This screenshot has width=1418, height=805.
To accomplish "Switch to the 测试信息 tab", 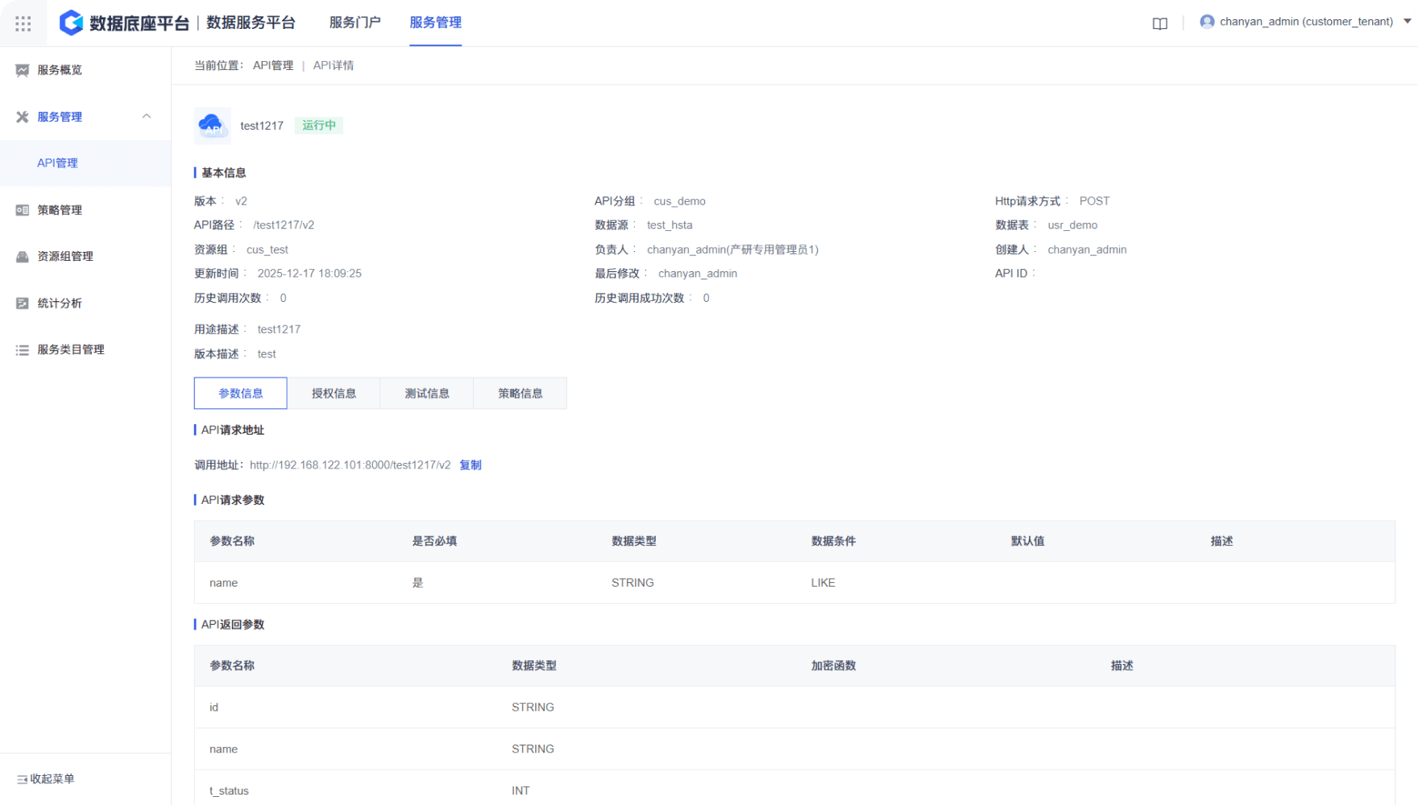I will pos(427,394).
